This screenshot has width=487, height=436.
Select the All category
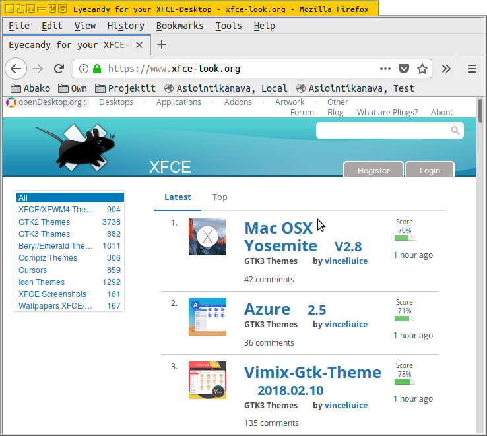coord(70,197)
